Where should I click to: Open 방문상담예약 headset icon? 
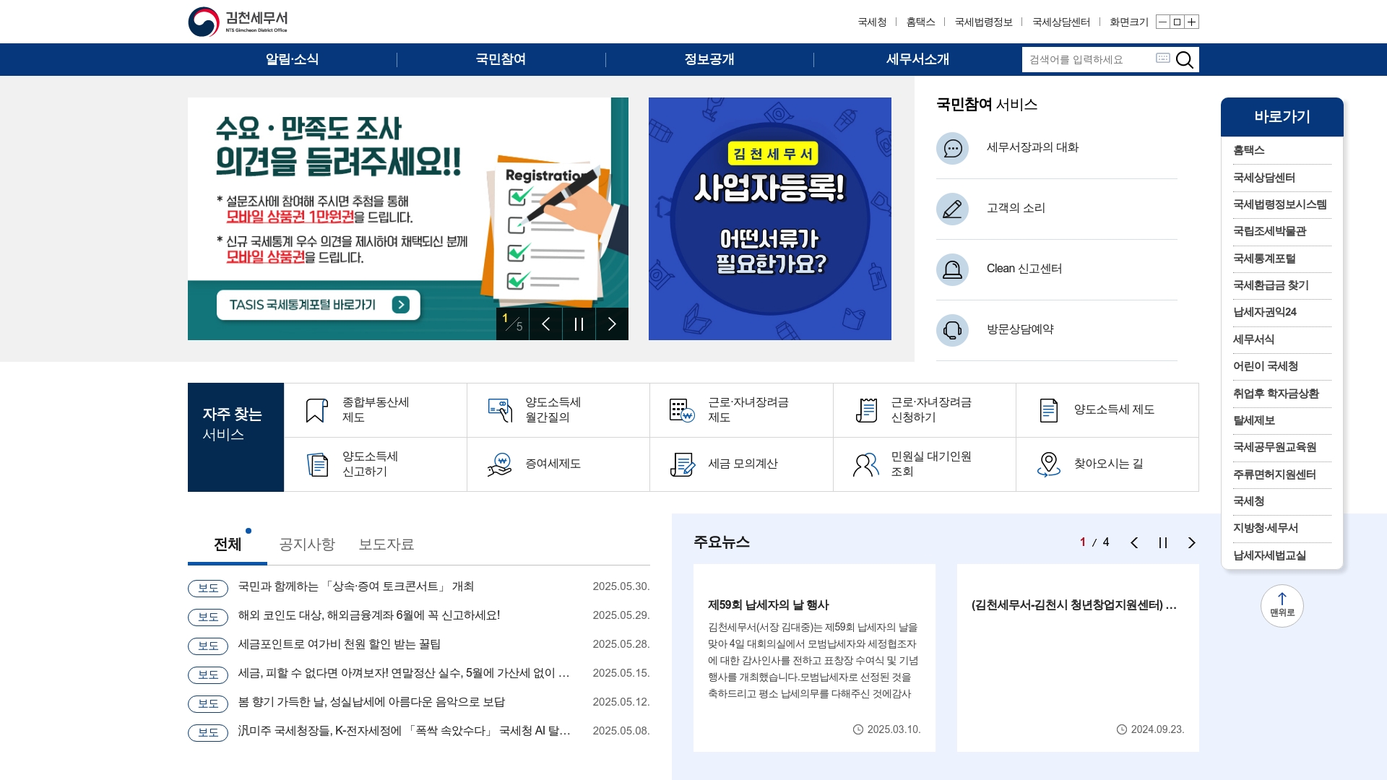click(x=952, y=330)
